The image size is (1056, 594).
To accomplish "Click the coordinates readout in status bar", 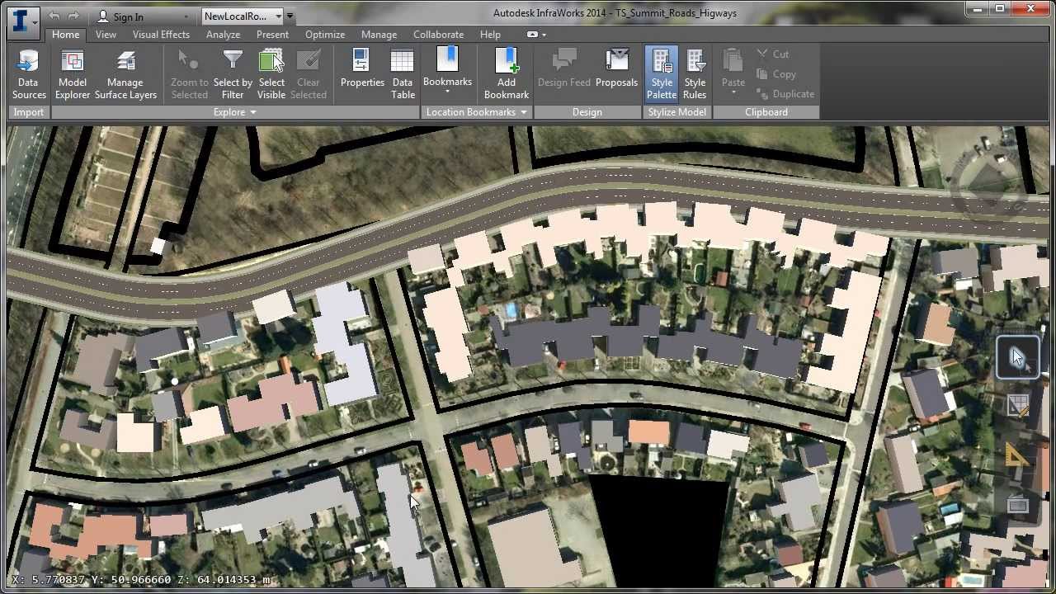I will pyautogui.click(x=141, y=580).
